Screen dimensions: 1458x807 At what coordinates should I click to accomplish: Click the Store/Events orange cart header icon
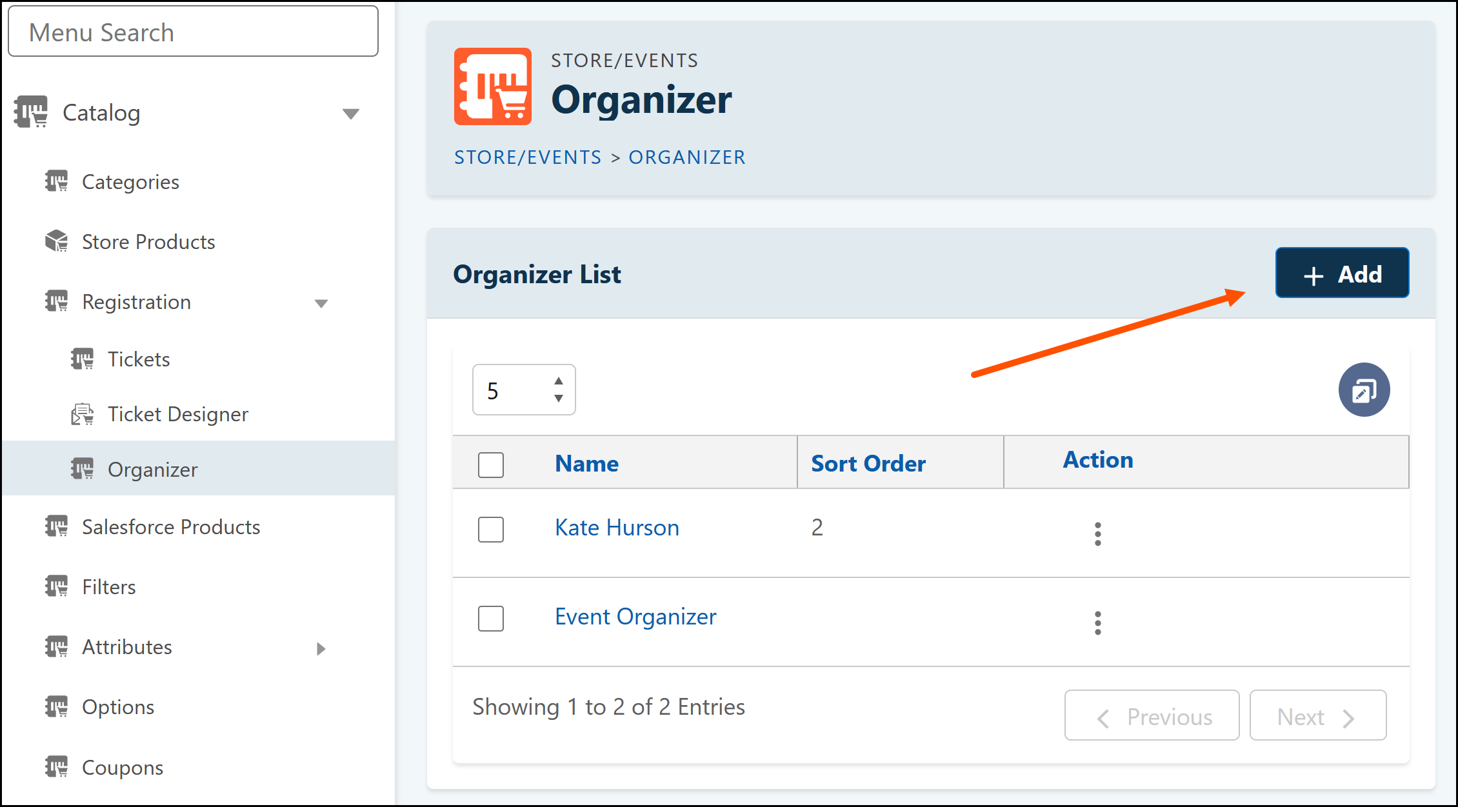492,86
